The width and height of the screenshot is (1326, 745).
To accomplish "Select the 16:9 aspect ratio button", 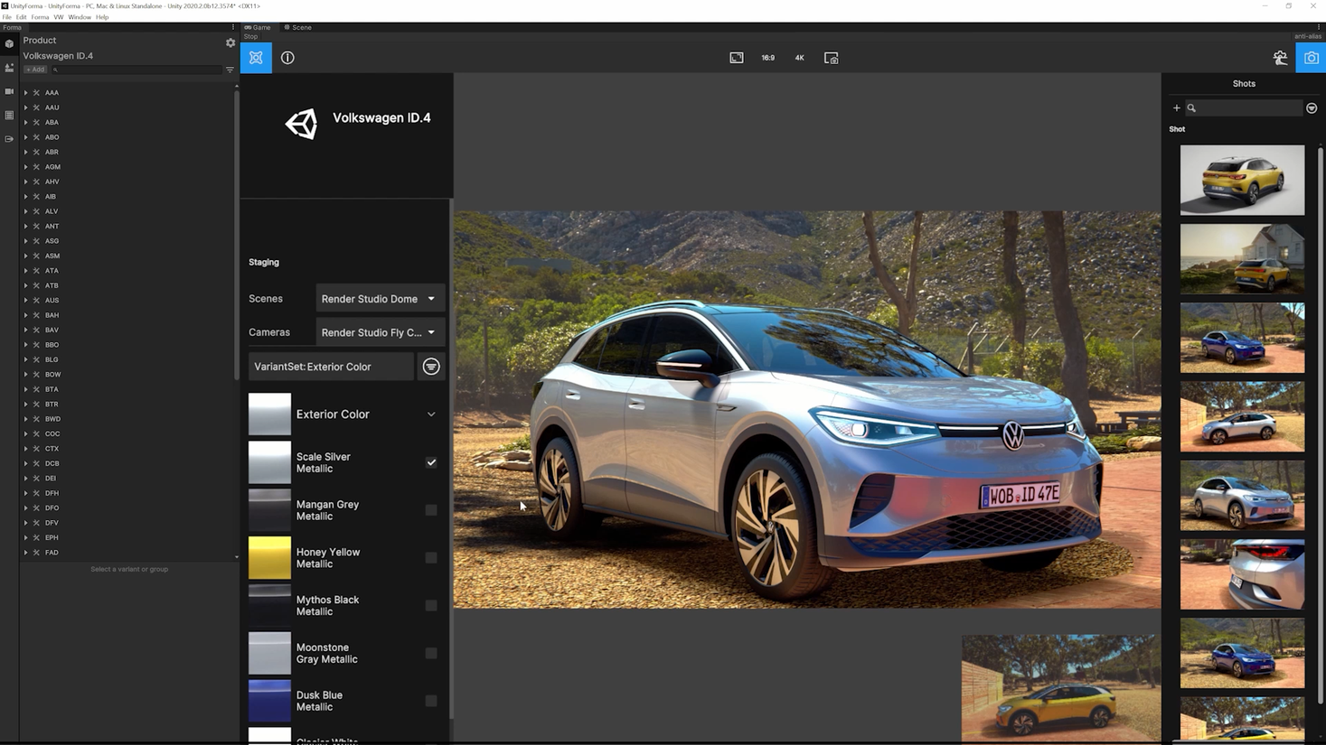I will (767, 58).
